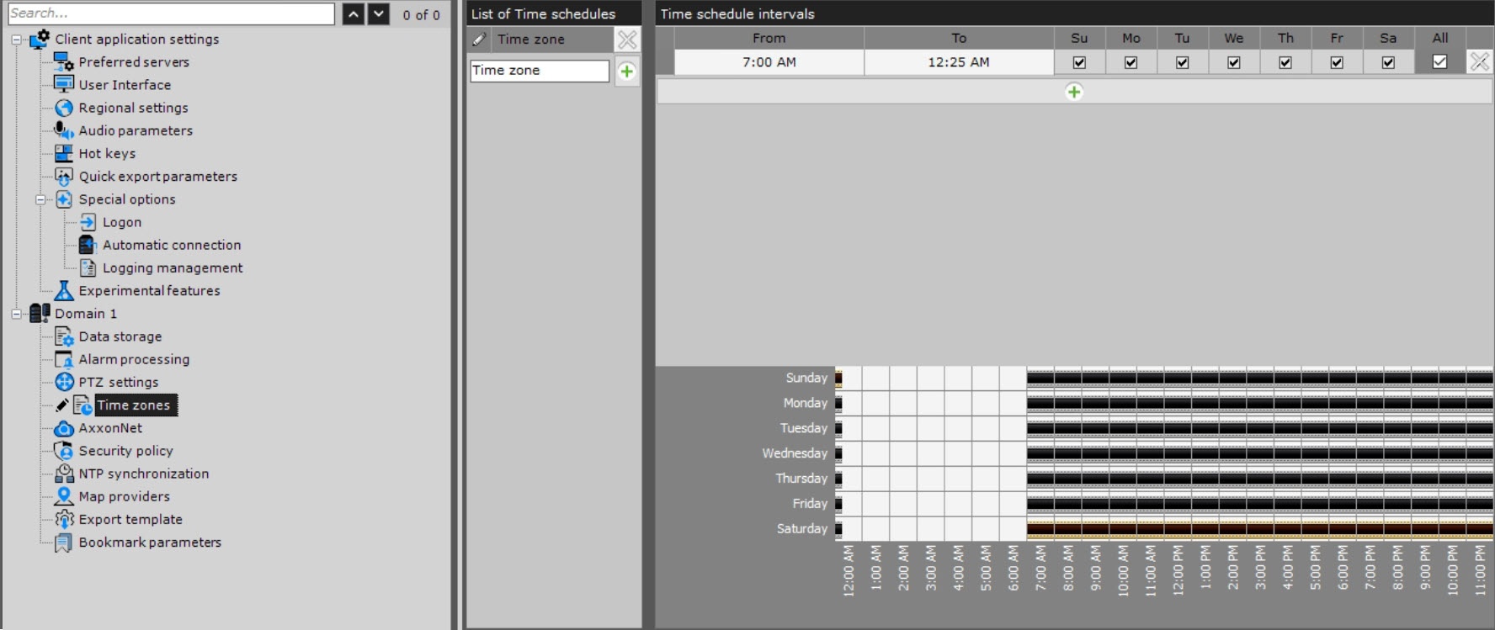The image size is (1495, 630).
Task: Edit the To time 12:25 AM
Action: click(x=959, y=62)
